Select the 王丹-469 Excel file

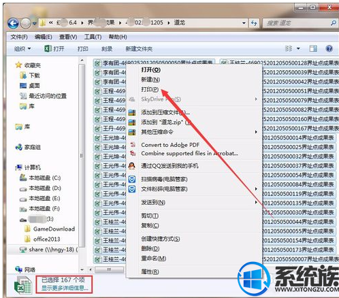point(110,129)
